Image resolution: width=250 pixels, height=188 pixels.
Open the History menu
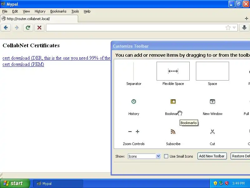click(40, 11)
